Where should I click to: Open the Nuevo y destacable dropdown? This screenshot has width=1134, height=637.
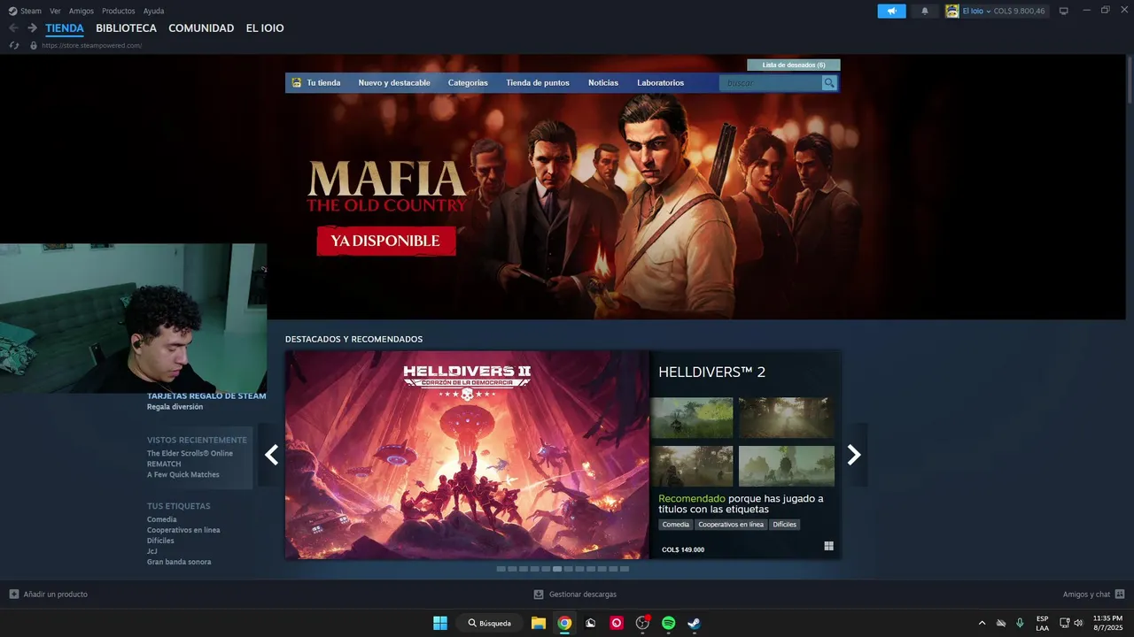coord(394,82)
